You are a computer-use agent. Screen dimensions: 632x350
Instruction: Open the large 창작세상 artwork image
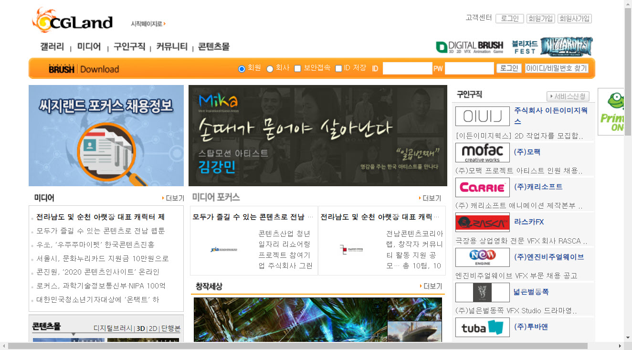click(x=290, y=320)
